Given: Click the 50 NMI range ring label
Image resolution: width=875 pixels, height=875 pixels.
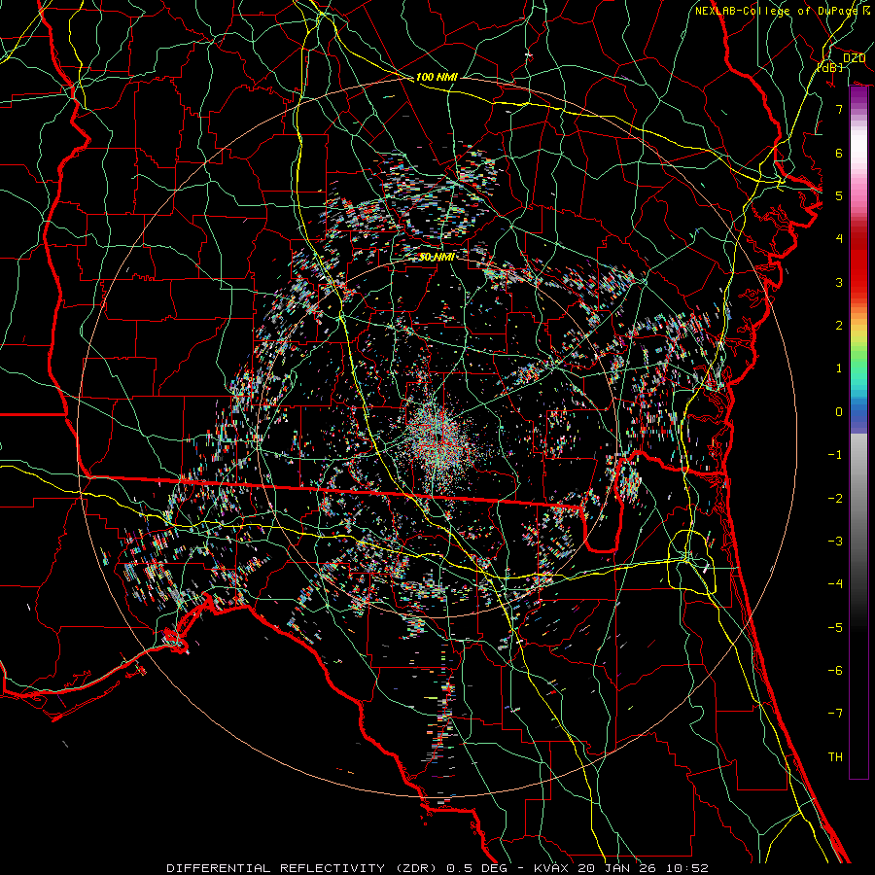Looking at the screenshot, I should pyautogui.click(x=437, y=257).
